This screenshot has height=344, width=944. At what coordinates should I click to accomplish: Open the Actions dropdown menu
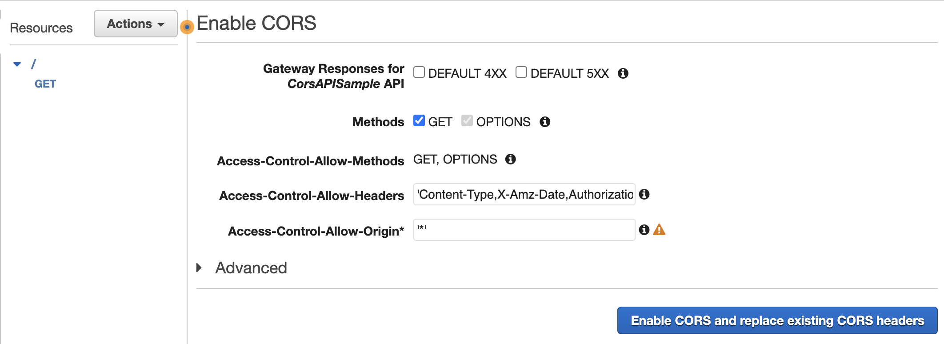(x=135, y=24)
